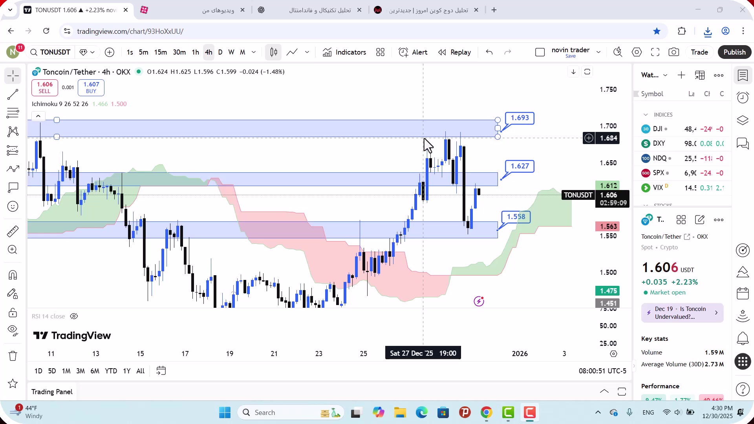This screenshot has width=754, height=424.
Task: Open Chrome from the Windows taskbar
Action: coord(486,413)
